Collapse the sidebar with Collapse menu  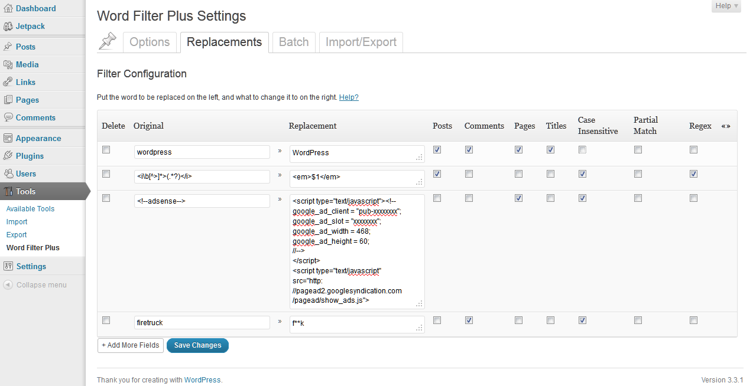[x=35, y=285]
